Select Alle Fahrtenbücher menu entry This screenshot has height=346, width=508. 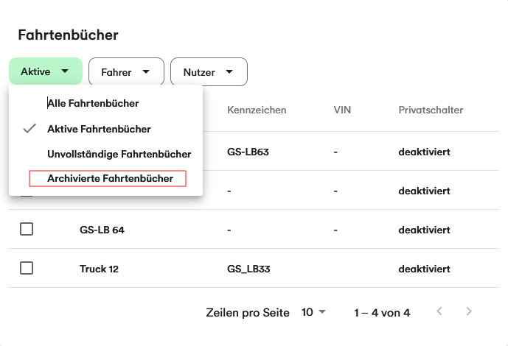coord(93,104)
